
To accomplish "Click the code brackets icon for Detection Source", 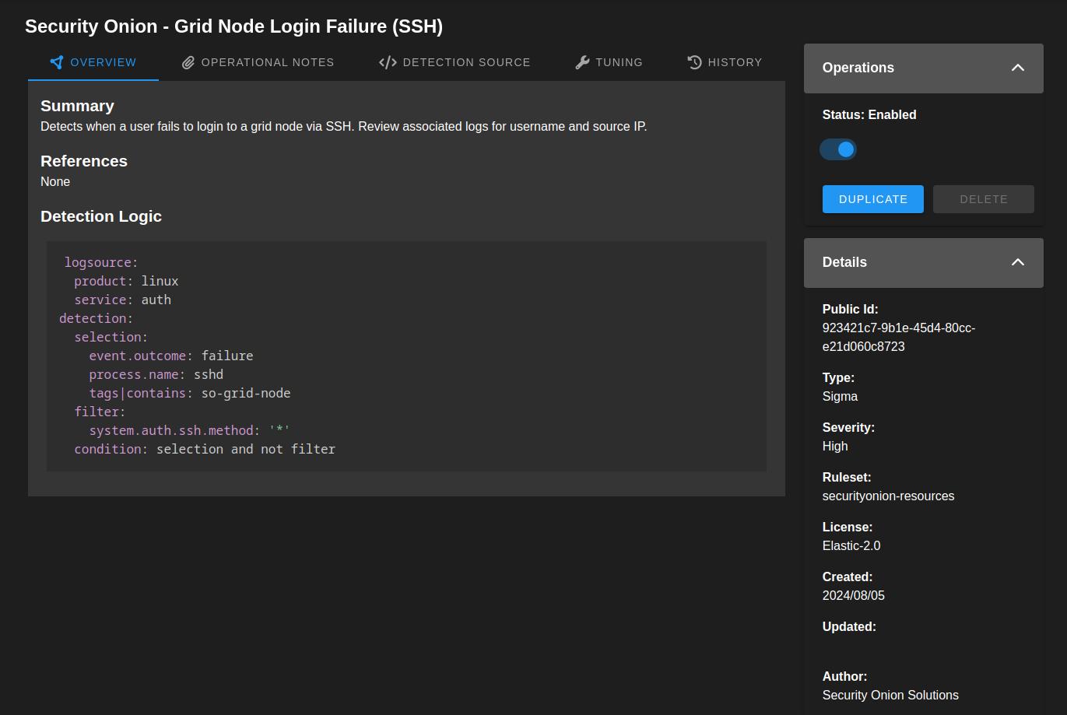I will click(388, 62).
